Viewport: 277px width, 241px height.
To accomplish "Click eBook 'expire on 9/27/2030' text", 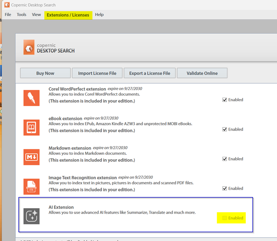I will (101, 118).
